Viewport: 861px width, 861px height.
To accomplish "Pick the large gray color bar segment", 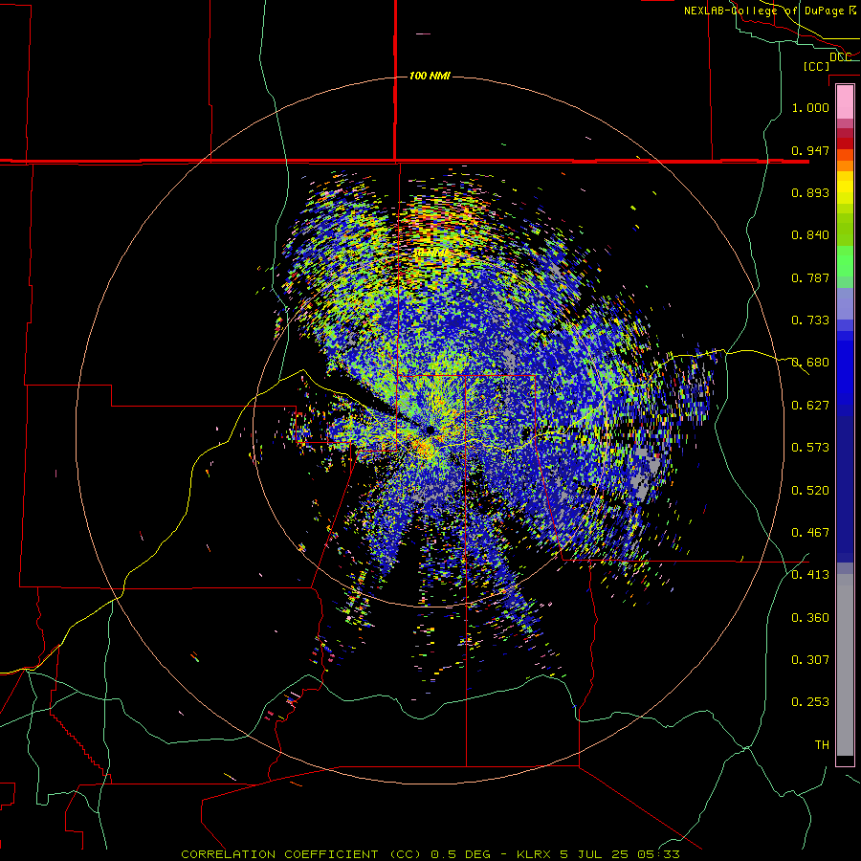I will [x=845, y=665].
